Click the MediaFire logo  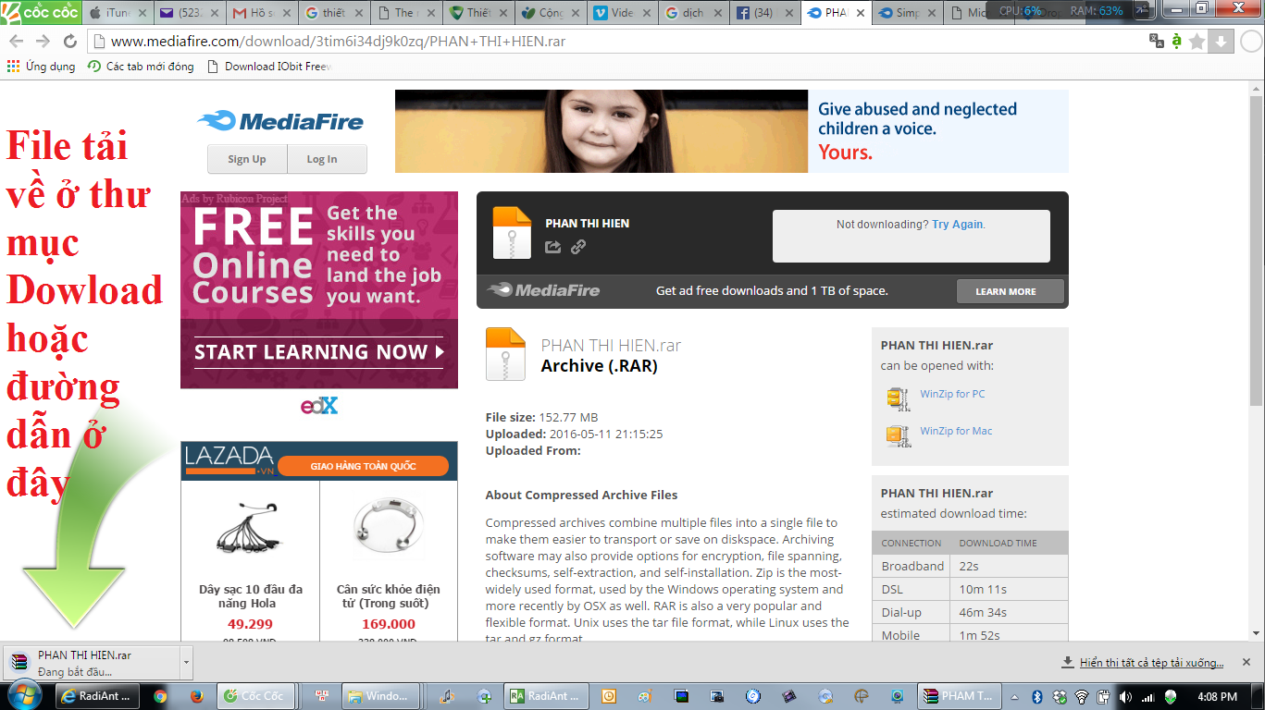pos(280,121)
